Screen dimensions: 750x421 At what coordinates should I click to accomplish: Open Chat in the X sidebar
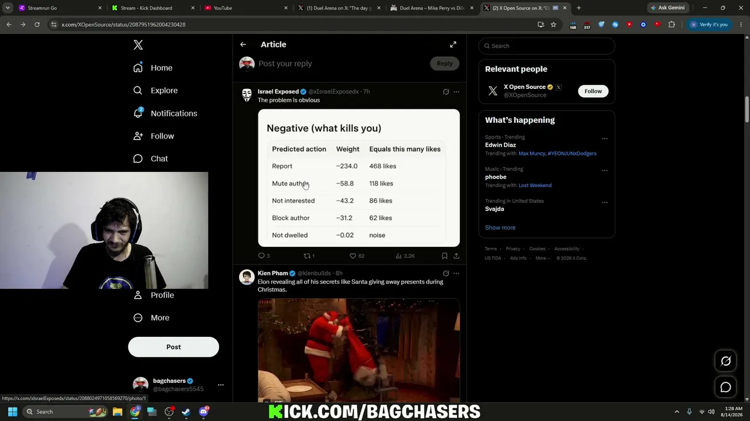pos(151,159)
